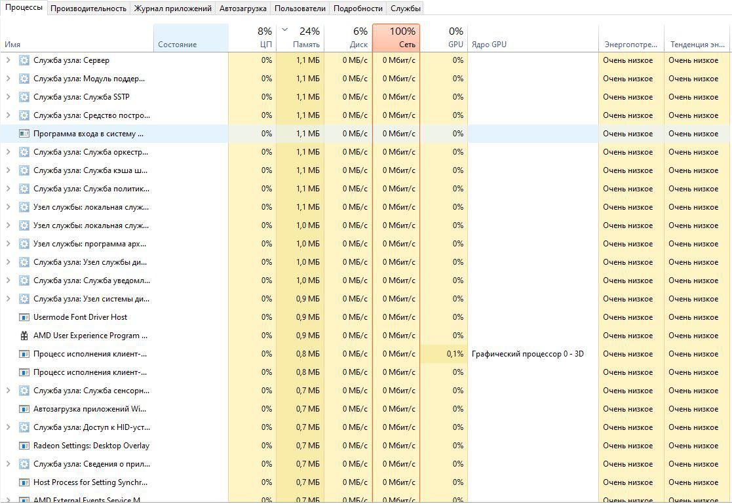The width and height of the screenshot is (732, 504).
Task: Click the gear icon of Служба узла: Сервер
Action: (24, 60)
